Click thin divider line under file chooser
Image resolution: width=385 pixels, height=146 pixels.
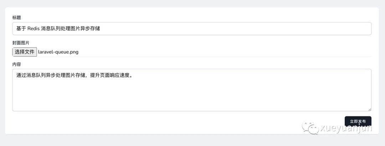(192, 57)
